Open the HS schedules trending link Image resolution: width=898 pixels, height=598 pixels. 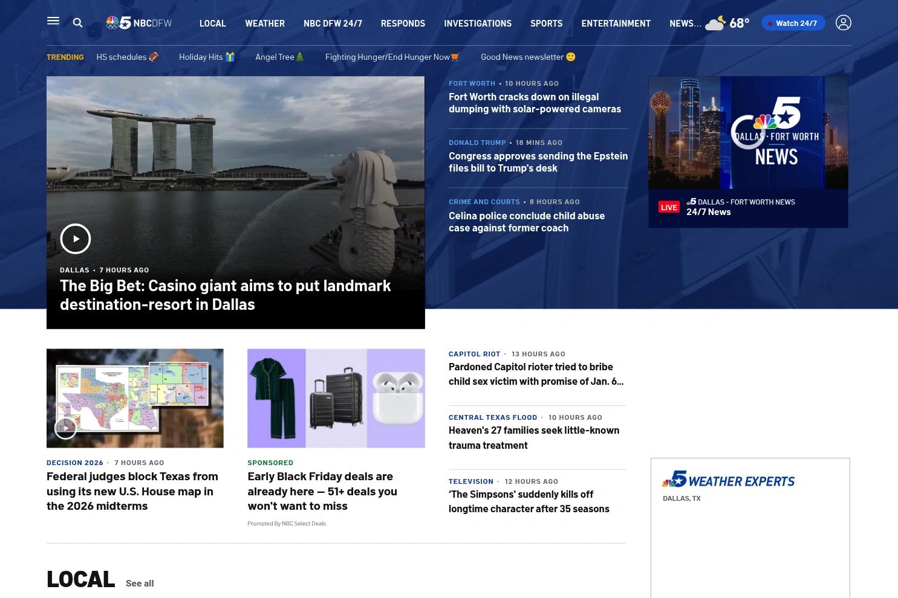click(128, 57)
